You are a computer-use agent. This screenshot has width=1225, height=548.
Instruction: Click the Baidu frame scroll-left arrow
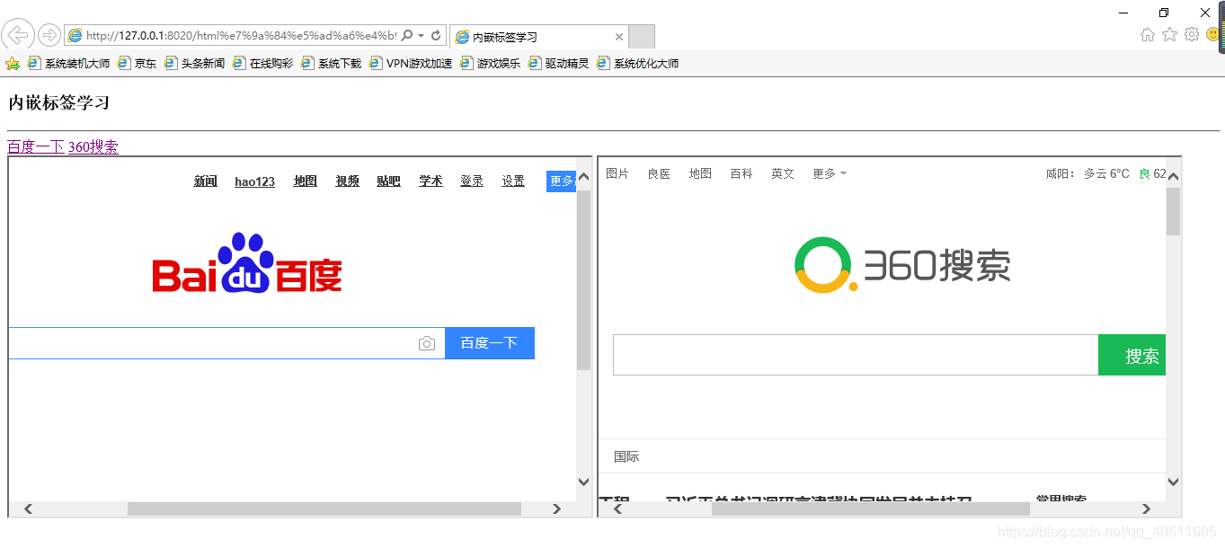coord(28,508)
